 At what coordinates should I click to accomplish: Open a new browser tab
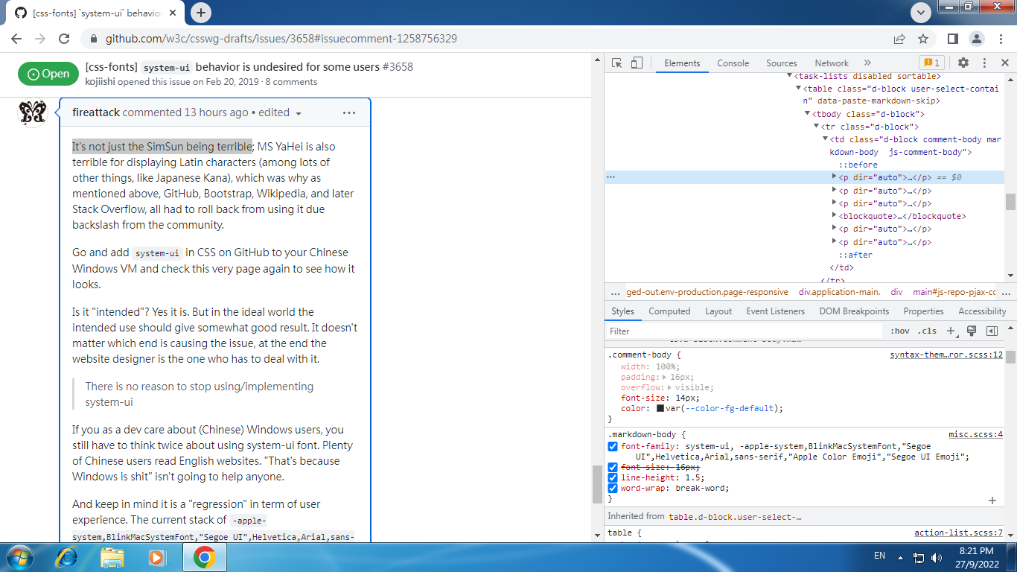tap(201, 13)
